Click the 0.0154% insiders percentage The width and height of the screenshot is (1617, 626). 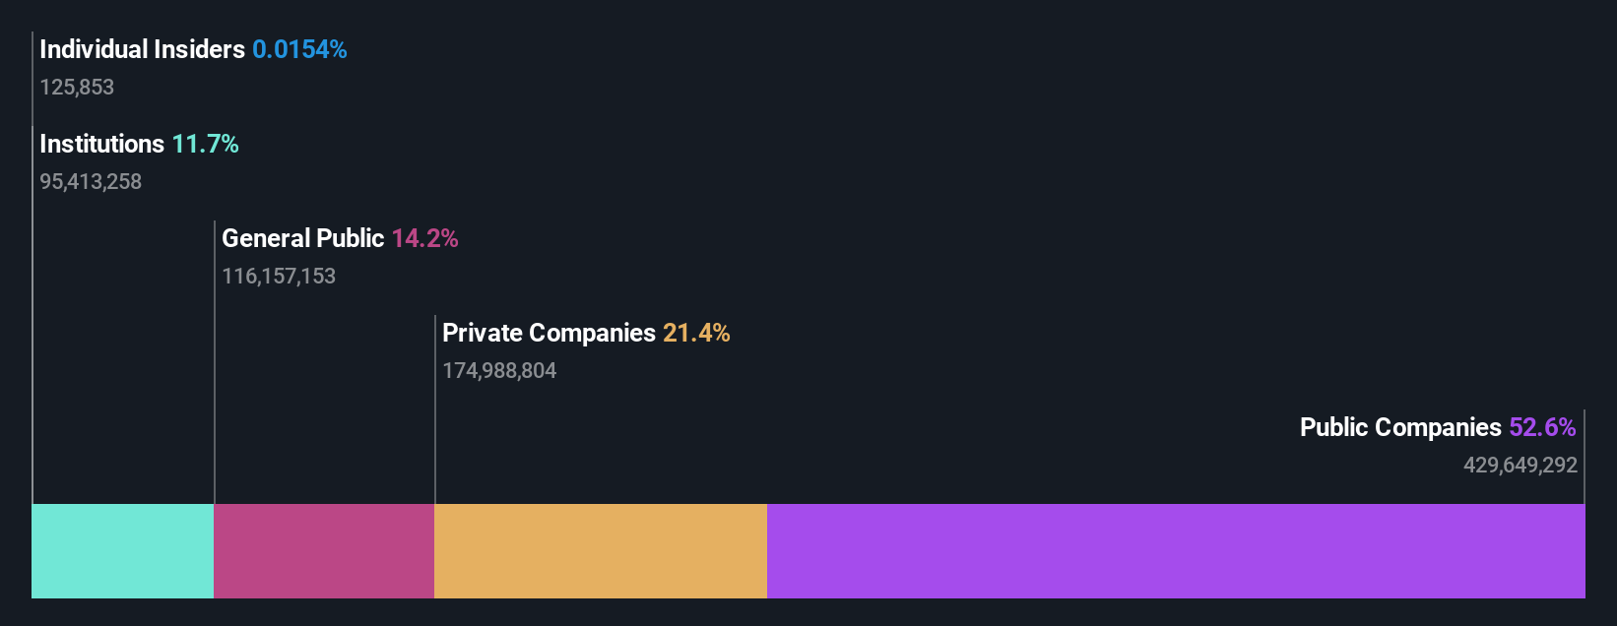tap(299, 49)
